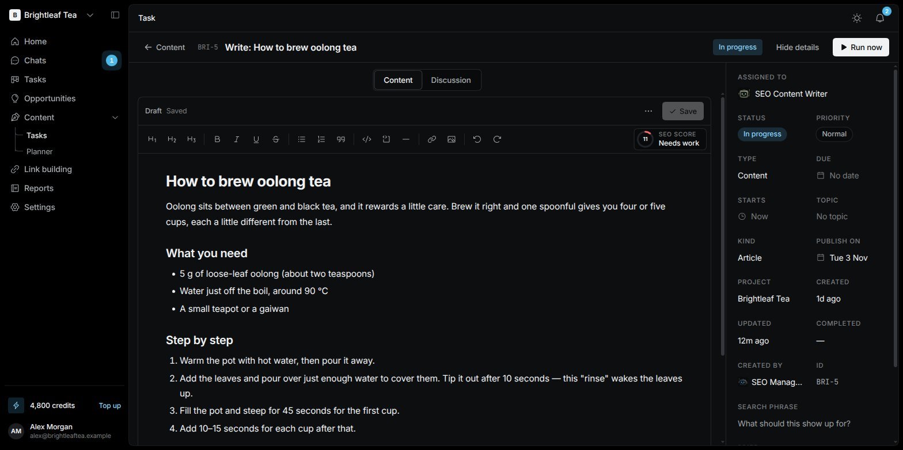Image resolution: width=903 pixels, height=450 pixels.
Task: Choose a topic from No topic
Action: [832, 216]
